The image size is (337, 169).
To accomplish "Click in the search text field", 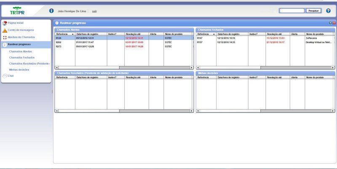I will pyautogui.click(x=292, y=11).
